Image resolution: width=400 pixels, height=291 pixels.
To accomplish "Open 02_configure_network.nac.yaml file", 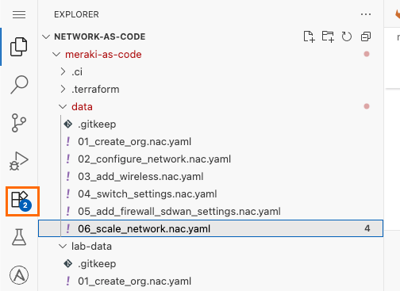I will pyautogui.click(x=210, y=159).
